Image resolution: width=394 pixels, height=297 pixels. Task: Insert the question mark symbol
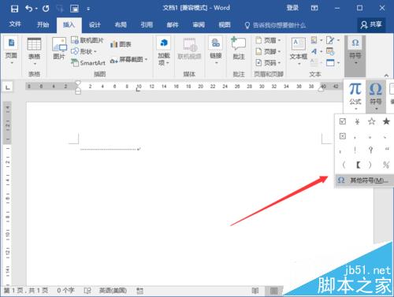(370, 150)
